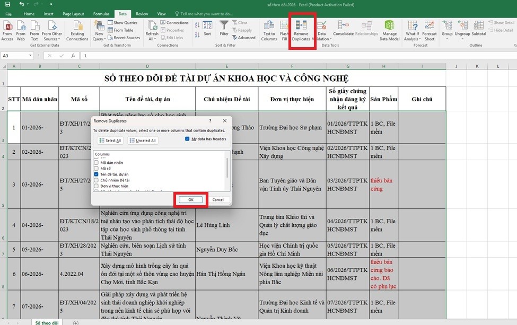Image resolution: width=517 pixels, height=325 pixels.
Task: Check the Mã số column checkbox
Action: point(97,169)
